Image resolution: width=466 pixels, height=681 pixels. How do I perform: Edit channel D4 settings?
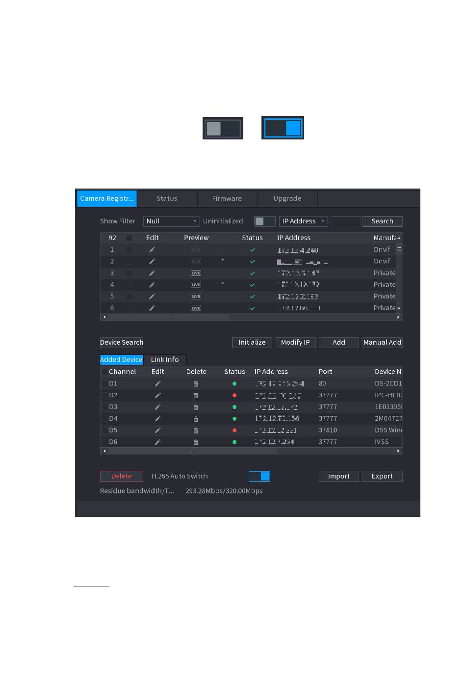[x=157, y=419]
